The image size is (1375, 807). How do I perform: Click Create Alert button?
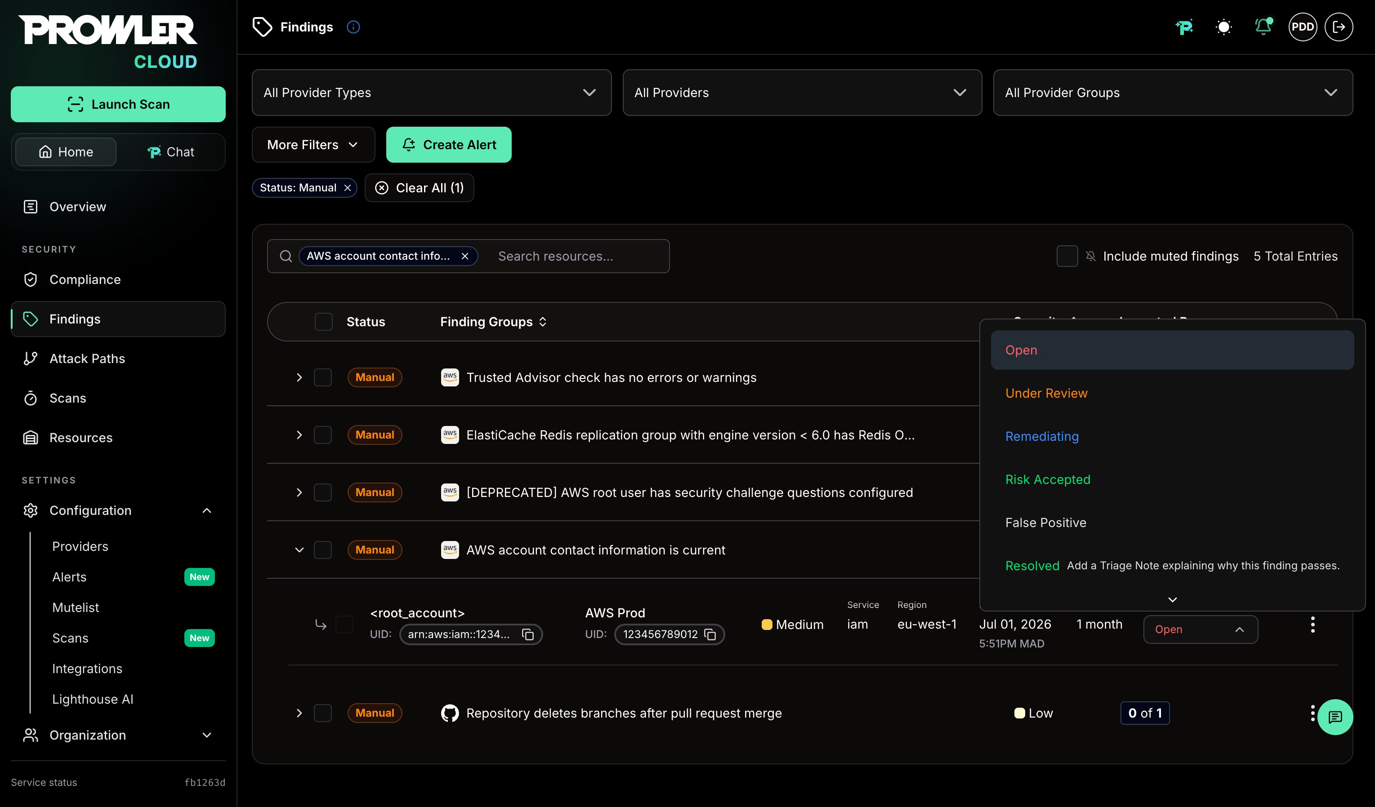click(448, 145)
